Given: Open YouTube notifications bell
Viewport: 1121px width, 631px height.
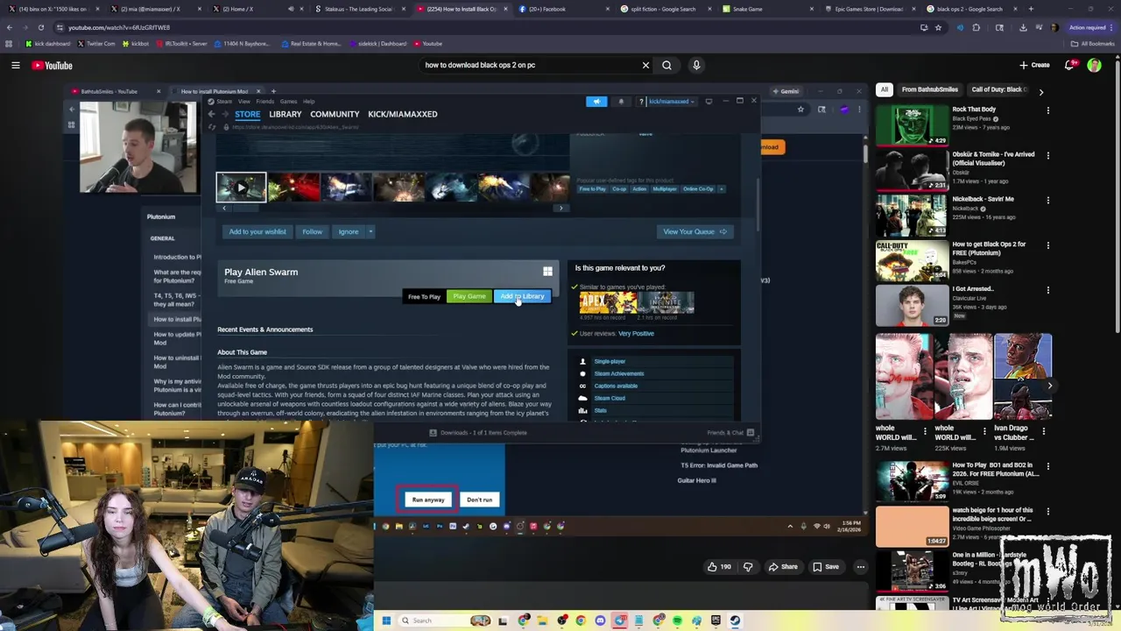Looking at the screenshot, I should [x=1069, y=65].
